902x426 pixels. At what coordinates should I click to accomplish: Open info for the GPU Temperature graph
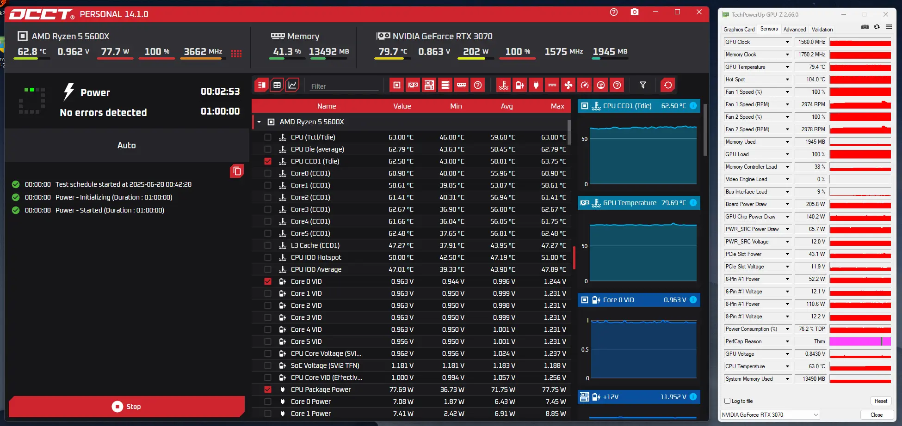pos(693,203)
